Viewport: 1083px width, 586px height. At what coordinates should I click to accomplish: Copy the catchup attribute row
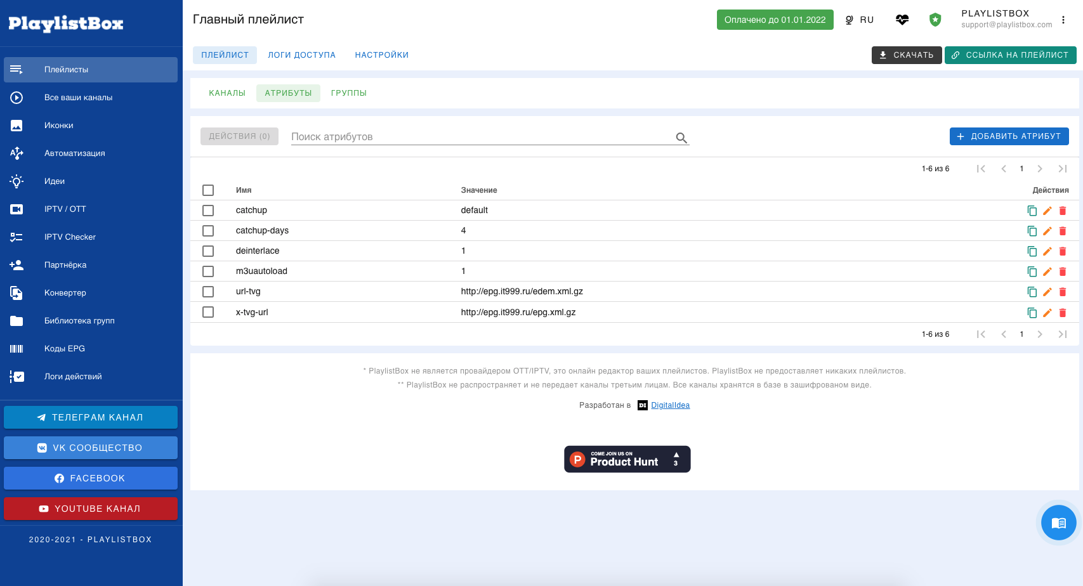click(1032, 211)
